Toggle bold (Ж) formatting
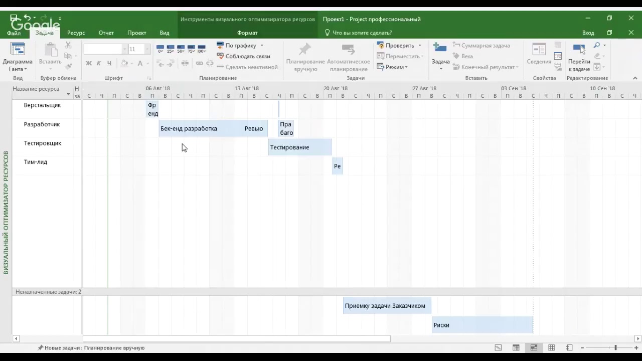The width and height of the screenshot is (642, 361). 89,63
